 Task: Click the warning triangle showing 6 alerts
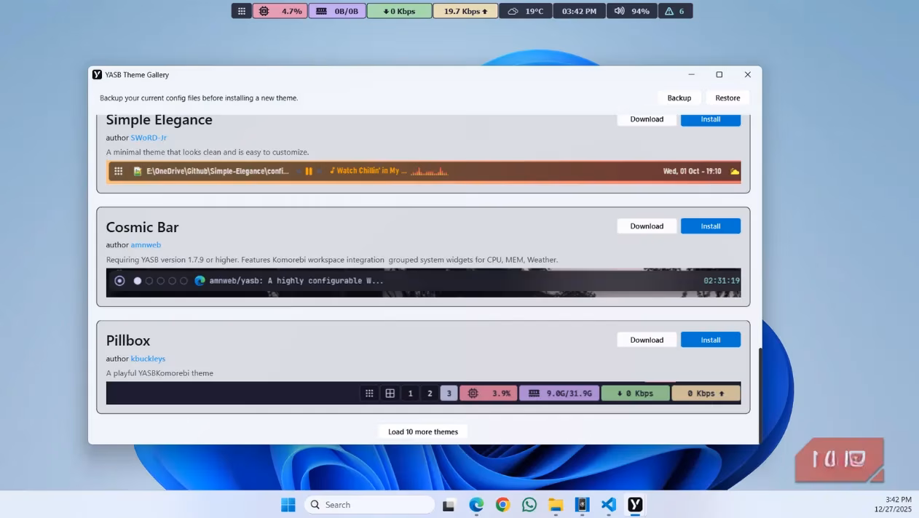coord(675,10)
